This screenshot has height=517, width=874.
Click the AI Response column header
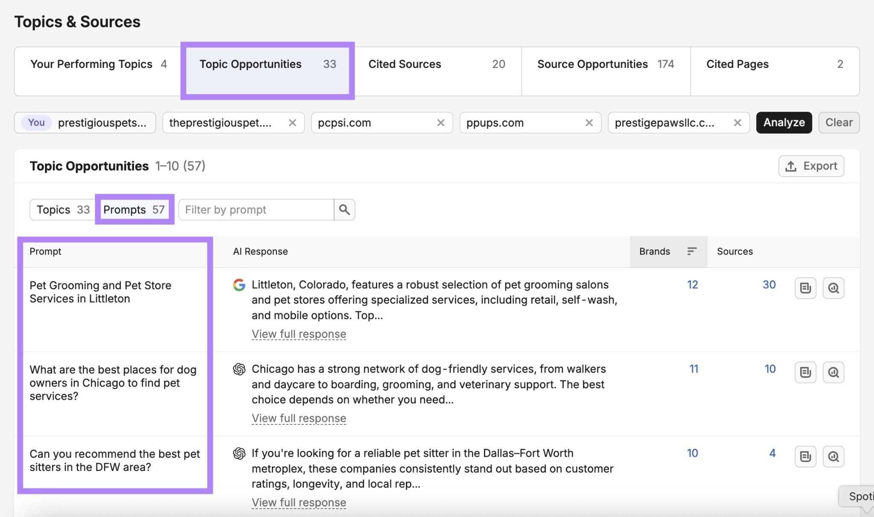(x=260, y=252)
